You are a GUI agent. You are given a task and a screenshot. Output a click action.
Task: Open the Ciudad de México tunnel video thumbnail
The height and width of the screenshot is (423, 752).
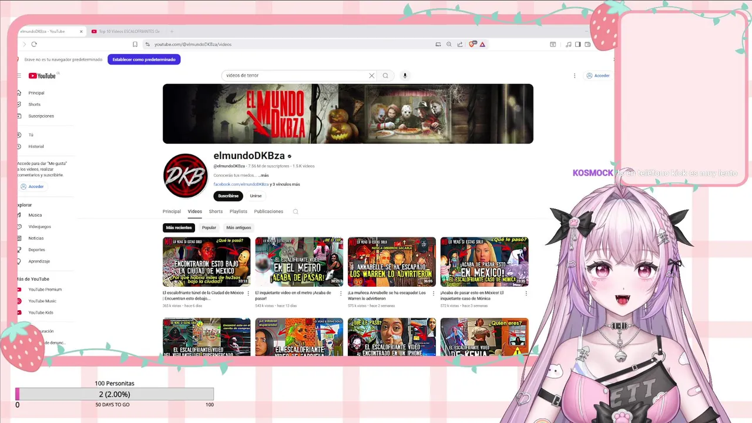(x=206, y=262)
